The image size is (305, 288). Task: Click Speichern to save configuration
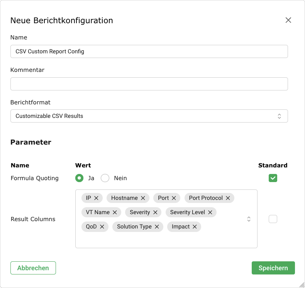coord(273,268)
